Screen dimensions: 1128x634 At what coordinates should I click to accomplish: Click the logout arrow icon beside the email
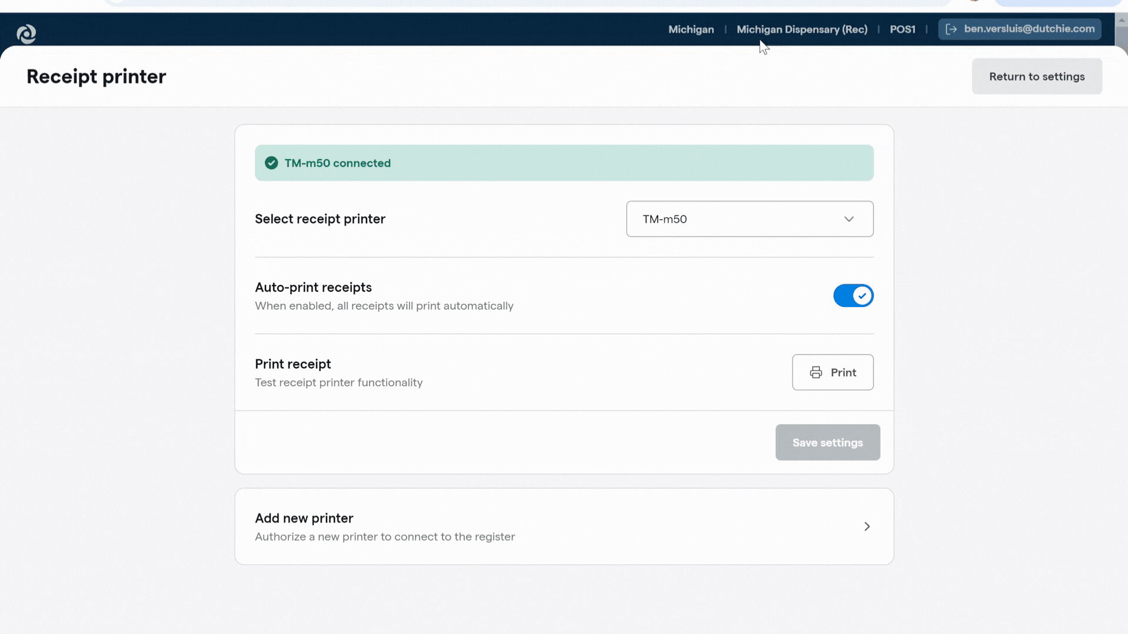click(951, 29)
